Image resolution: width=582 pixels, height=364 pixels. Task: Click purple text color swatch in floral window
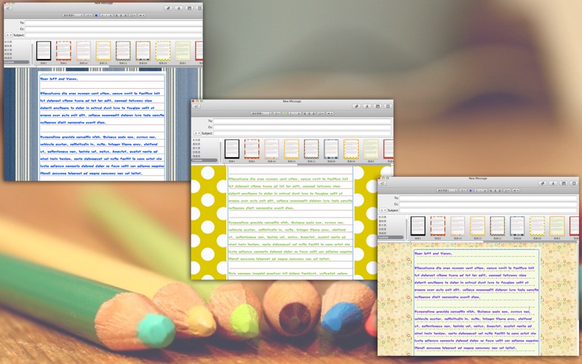[x=470, y=190]
